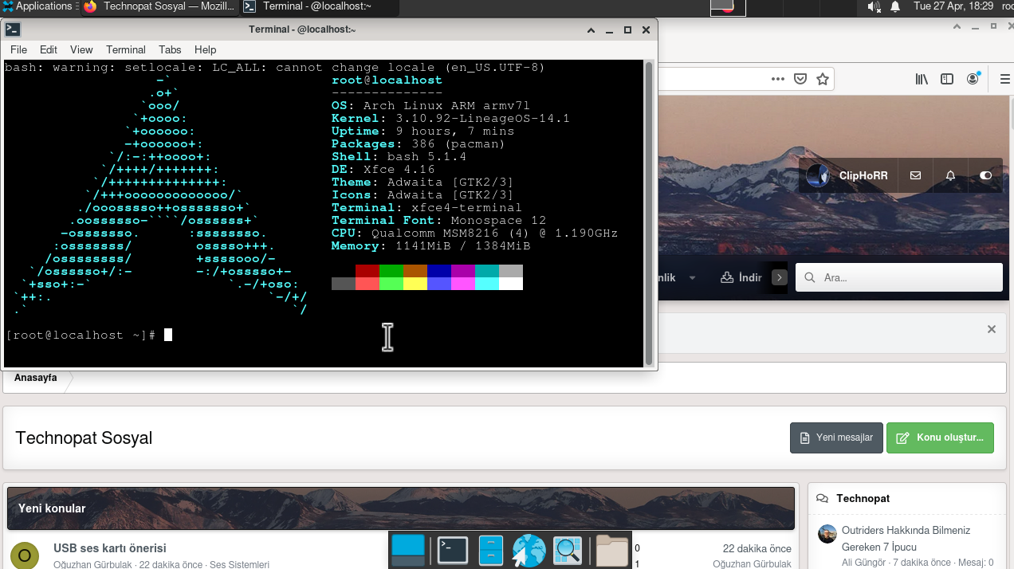
Task: Open the Technopat widget heading
Action: click(x=863, y=498)
